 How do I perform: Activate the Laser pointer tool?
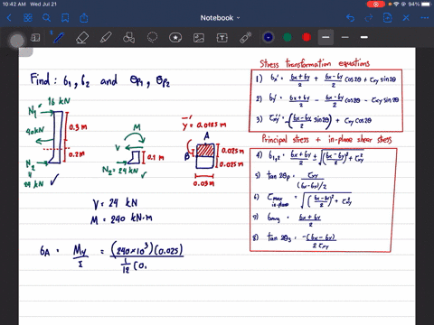[x=246, y=38]
